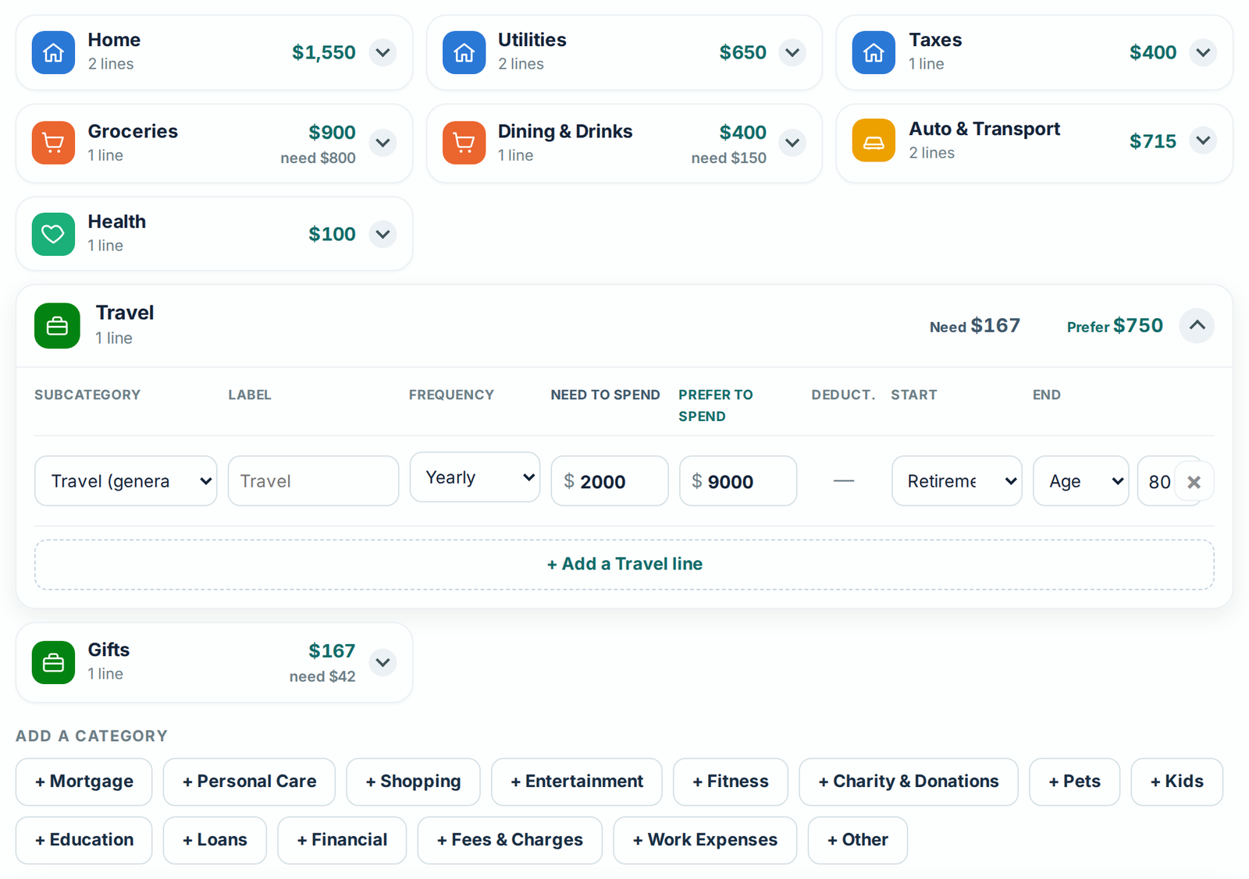Edit the prefer to spend 9000 field
This screenshot has height=879, width=1249.
(738, 481)
